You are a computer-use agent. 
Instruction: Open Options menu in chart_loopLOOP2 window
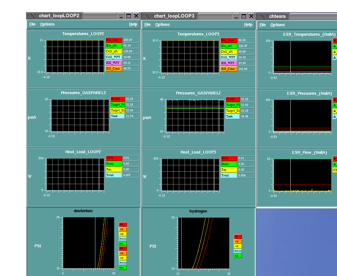click(47, 24)
